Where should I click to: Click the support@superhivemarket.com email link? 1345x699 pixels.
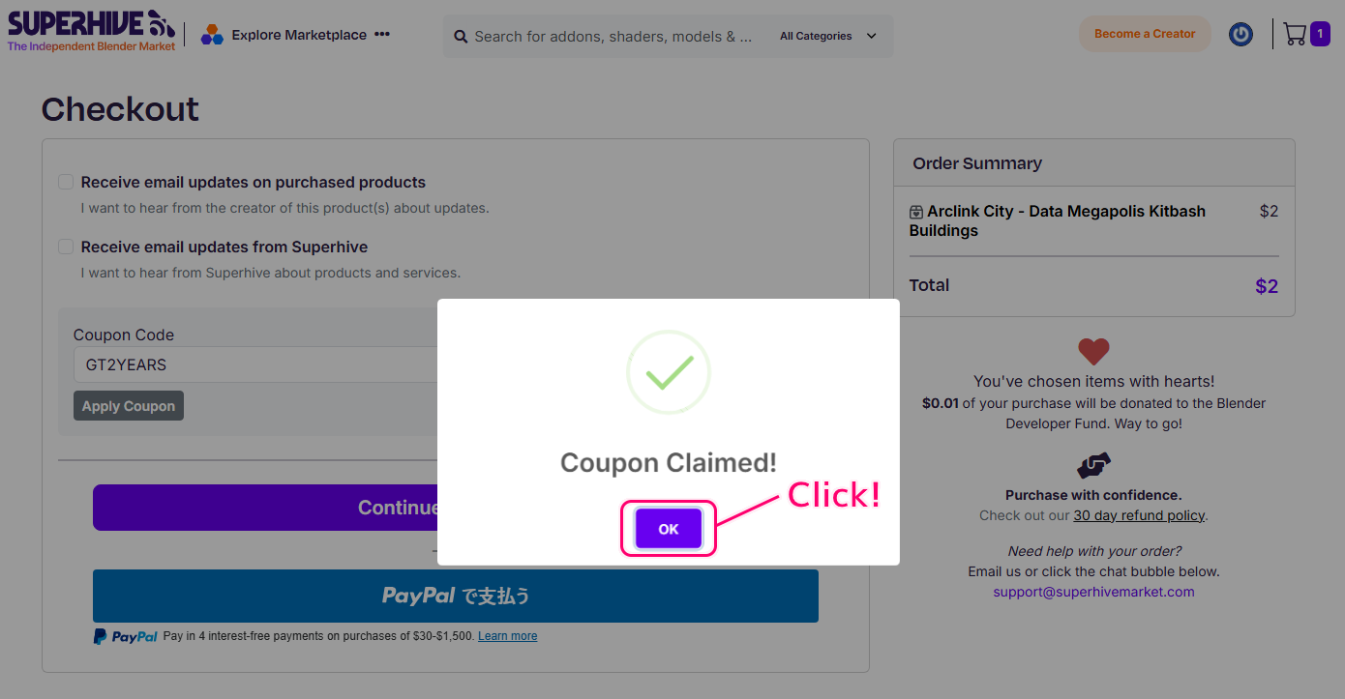tap(1093, 592)
